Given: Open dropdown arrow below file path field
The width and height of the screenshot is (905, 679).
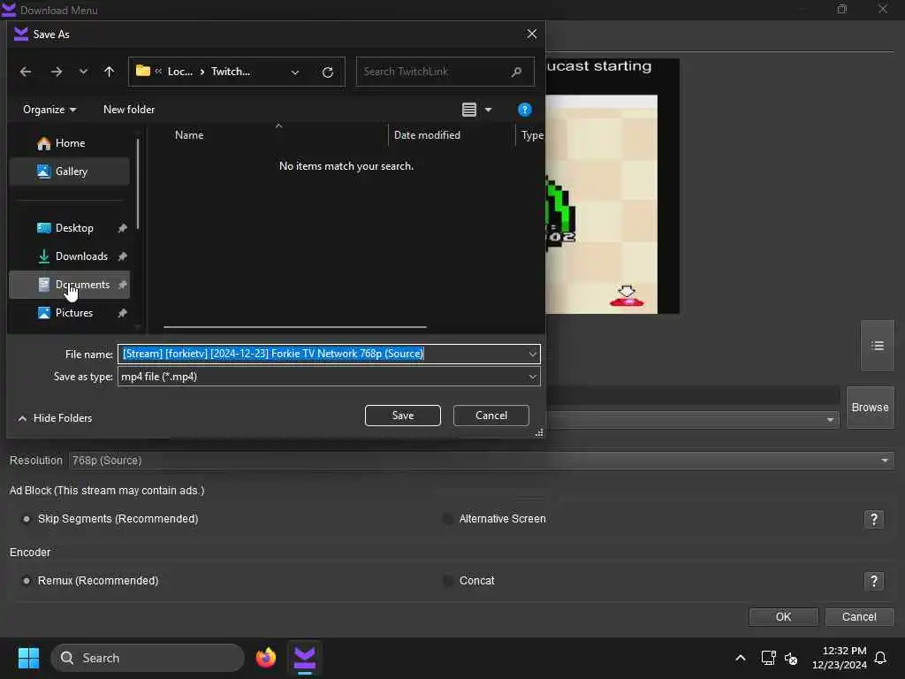Looking at the screenshot, I should 830,420.
